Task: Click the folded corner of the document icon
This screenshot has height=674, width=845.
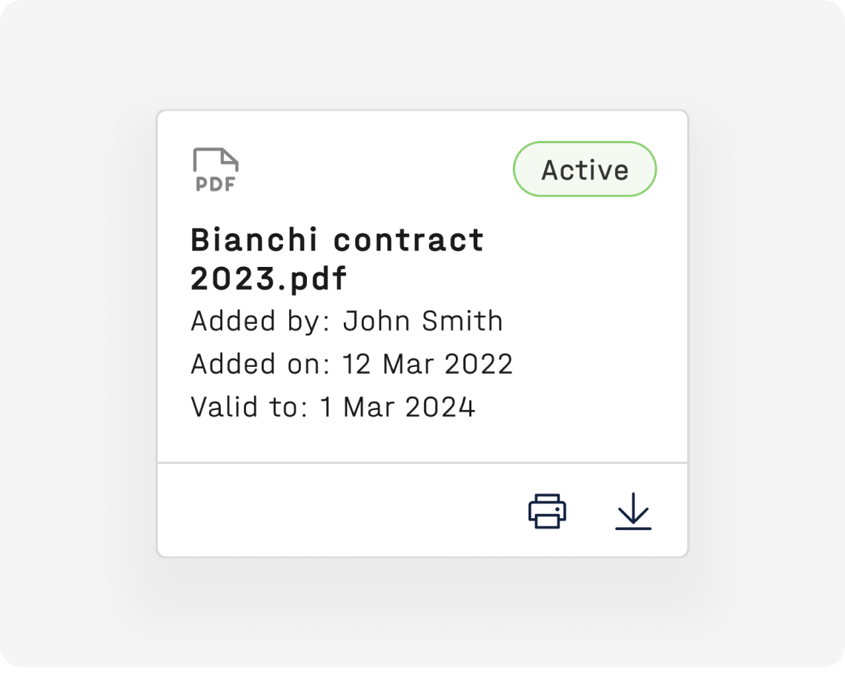Action: (229, 157)
